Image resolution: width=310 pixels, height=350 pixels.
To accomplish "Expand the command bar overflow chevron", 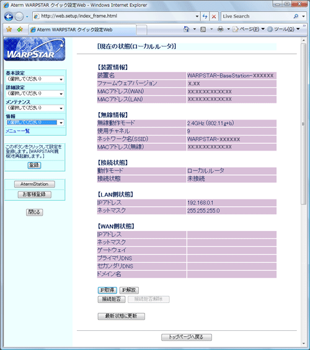I will tap(304, 26).
